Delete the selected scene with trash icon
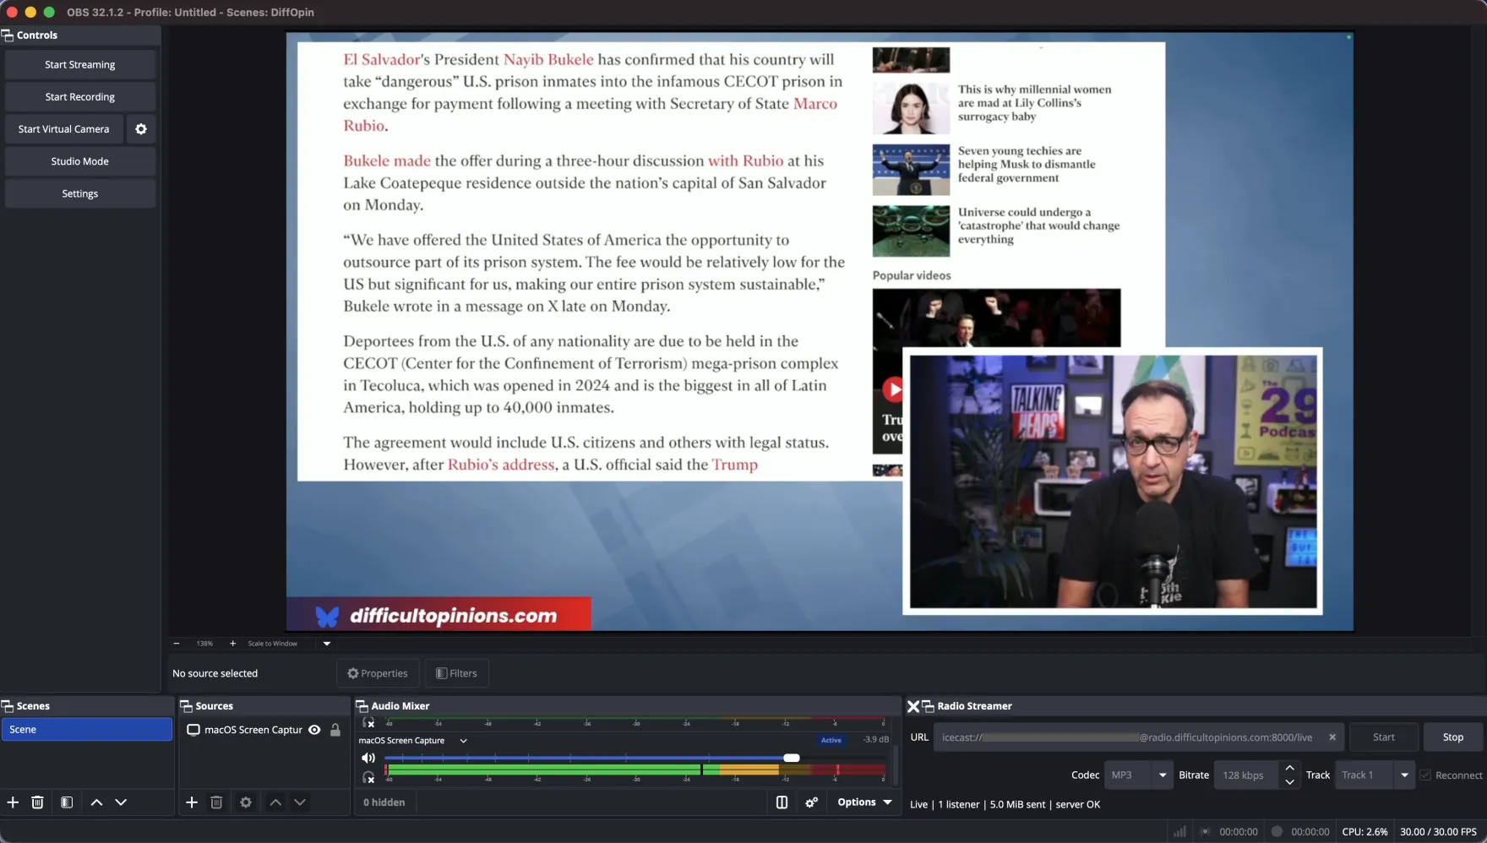 (x=37, y=802)
